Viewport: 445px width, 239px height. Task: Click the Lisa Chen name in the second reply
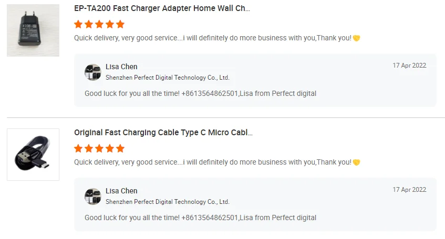pos(121,191)
